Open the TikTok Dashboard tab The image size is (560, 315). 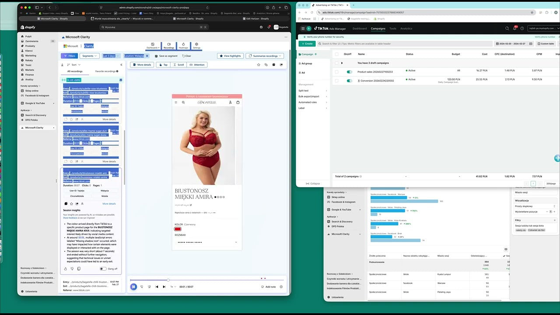click(x=360, y=28)
